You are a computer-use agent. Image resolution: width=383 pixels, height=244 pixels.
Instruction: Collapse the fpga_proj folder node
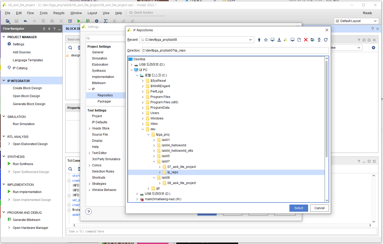click(x=148, y=135)
